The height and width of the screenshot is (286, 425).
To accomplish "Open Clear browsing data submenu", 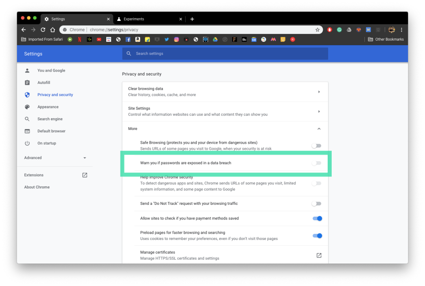I will point(225,92).
